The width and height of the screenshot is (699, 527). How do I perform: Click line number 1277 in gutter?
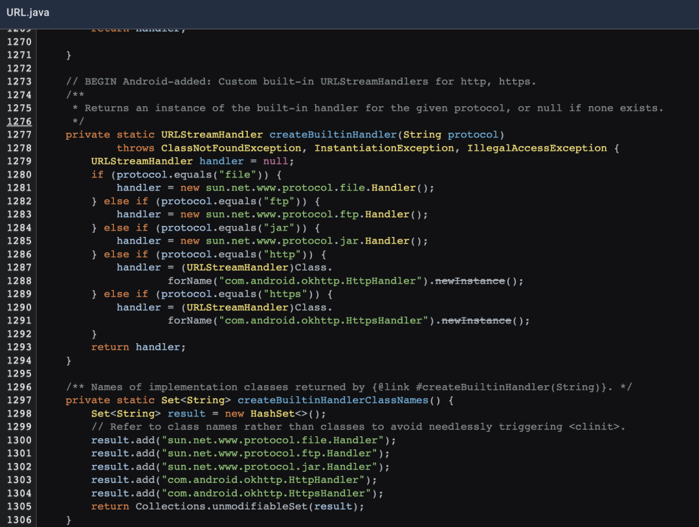[x=19, y=135]
